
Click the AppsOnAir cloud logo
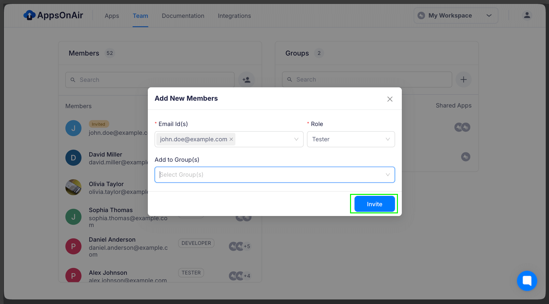coord(29,15)
